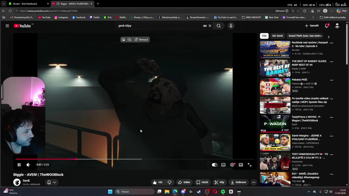Download video with Stáhnout
The width and height of the screenshot is (349, 196).
click(x=239, y=182)
